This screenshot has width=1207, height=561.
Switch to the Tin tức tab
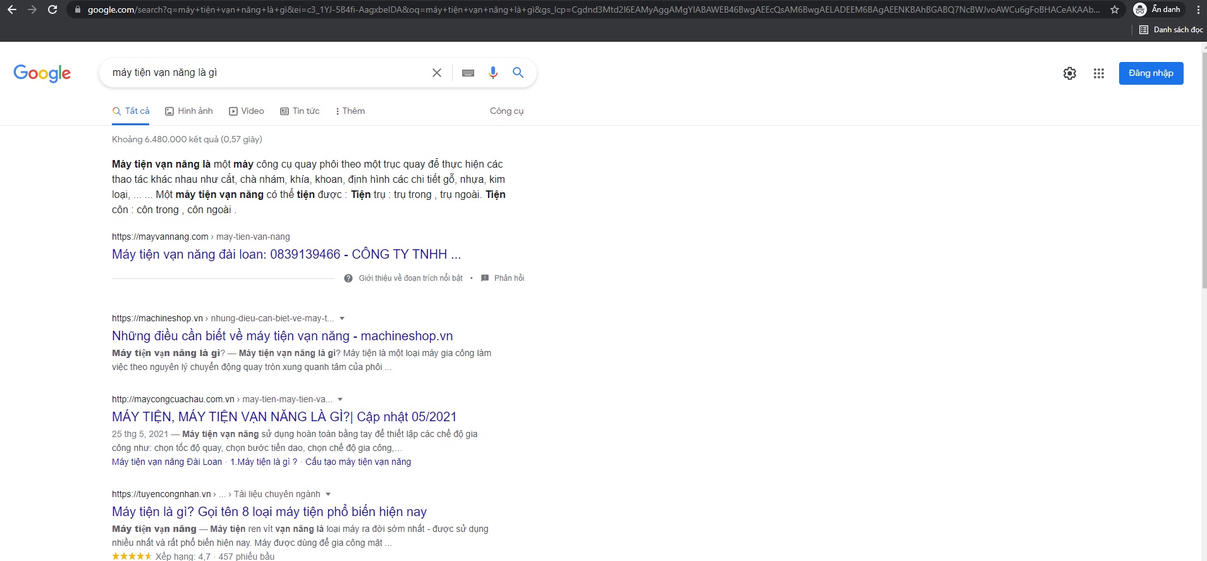pyautogui.click(x=300, y=111)
